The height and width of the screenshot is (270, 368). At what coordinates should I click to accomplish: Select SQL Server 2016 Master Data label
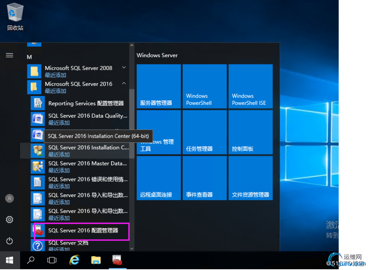[x=88, y=163]
